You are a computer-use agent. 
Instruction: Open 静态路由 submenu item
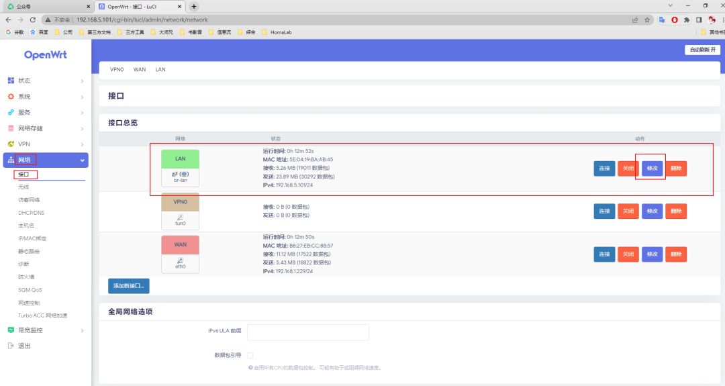point(29,252)
